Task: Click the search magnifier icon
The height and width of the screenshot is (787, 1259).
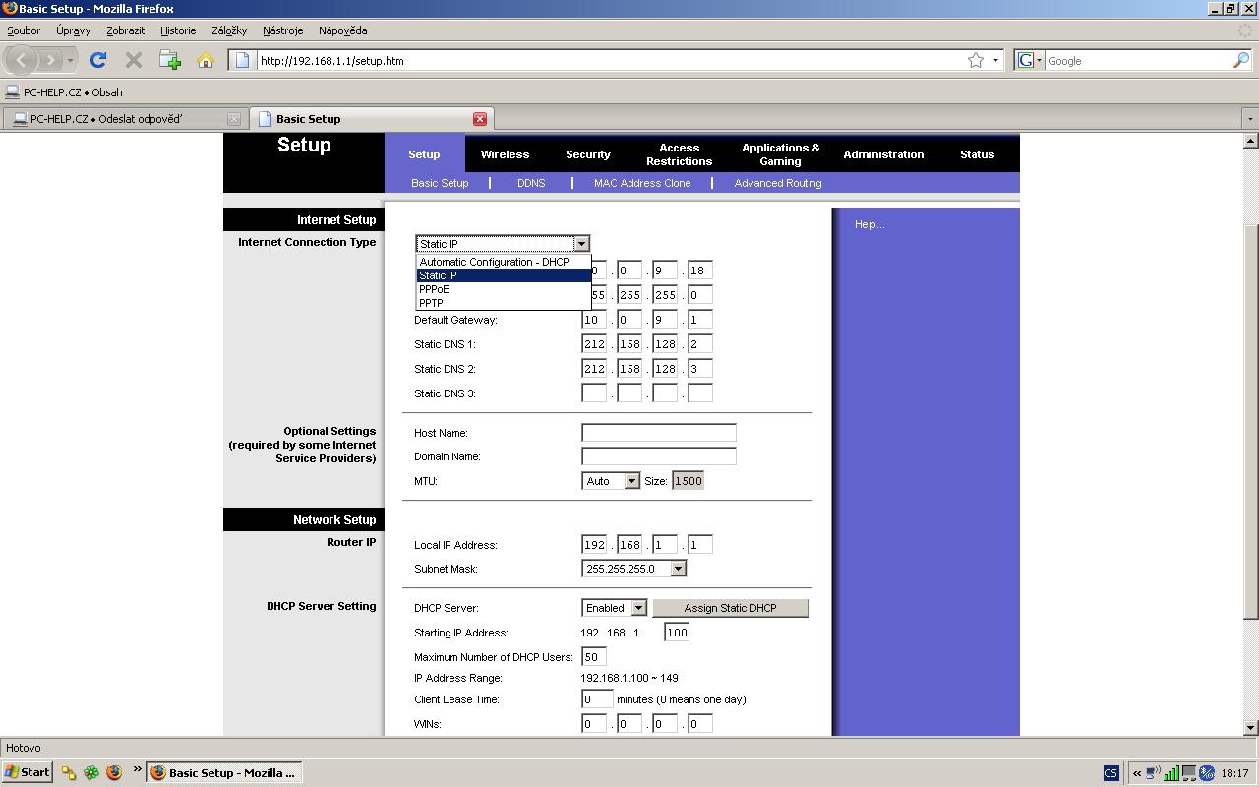Action: pyautogui.click(x=1240, y=60)
